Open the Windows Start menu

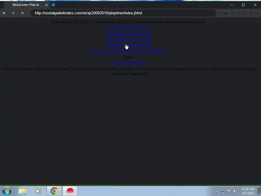tap(7, 191)
